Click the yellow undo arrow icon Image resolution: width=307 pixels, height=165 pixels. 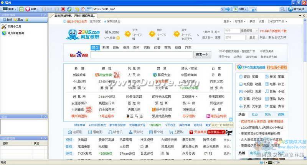pos(77,9)
